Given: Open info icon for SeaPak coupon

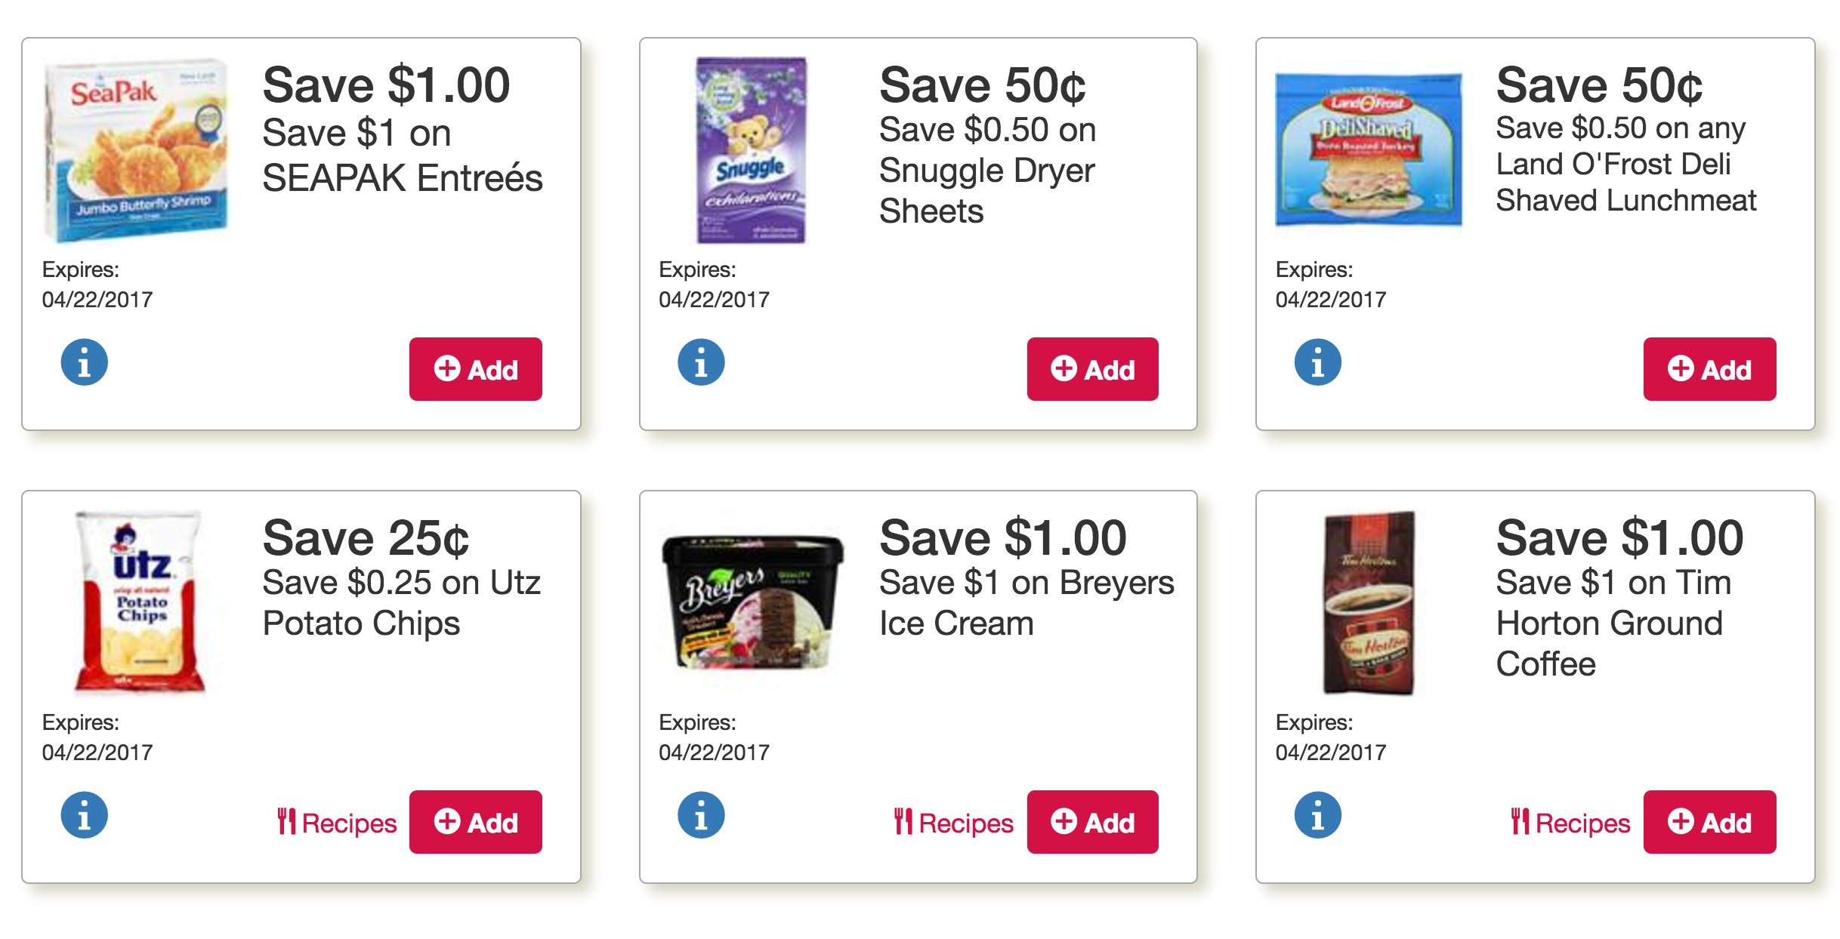Looking at the screenshot, I should 84,362.
